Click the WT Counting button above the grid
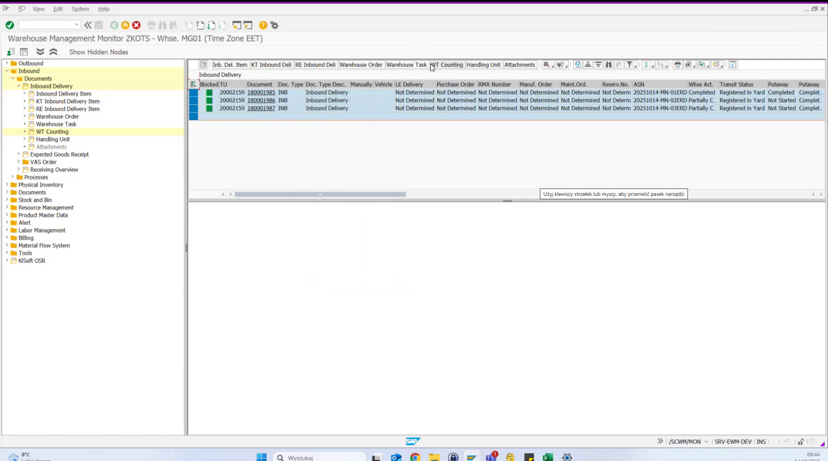Screen dimensions: 828x461 (447, 64)
